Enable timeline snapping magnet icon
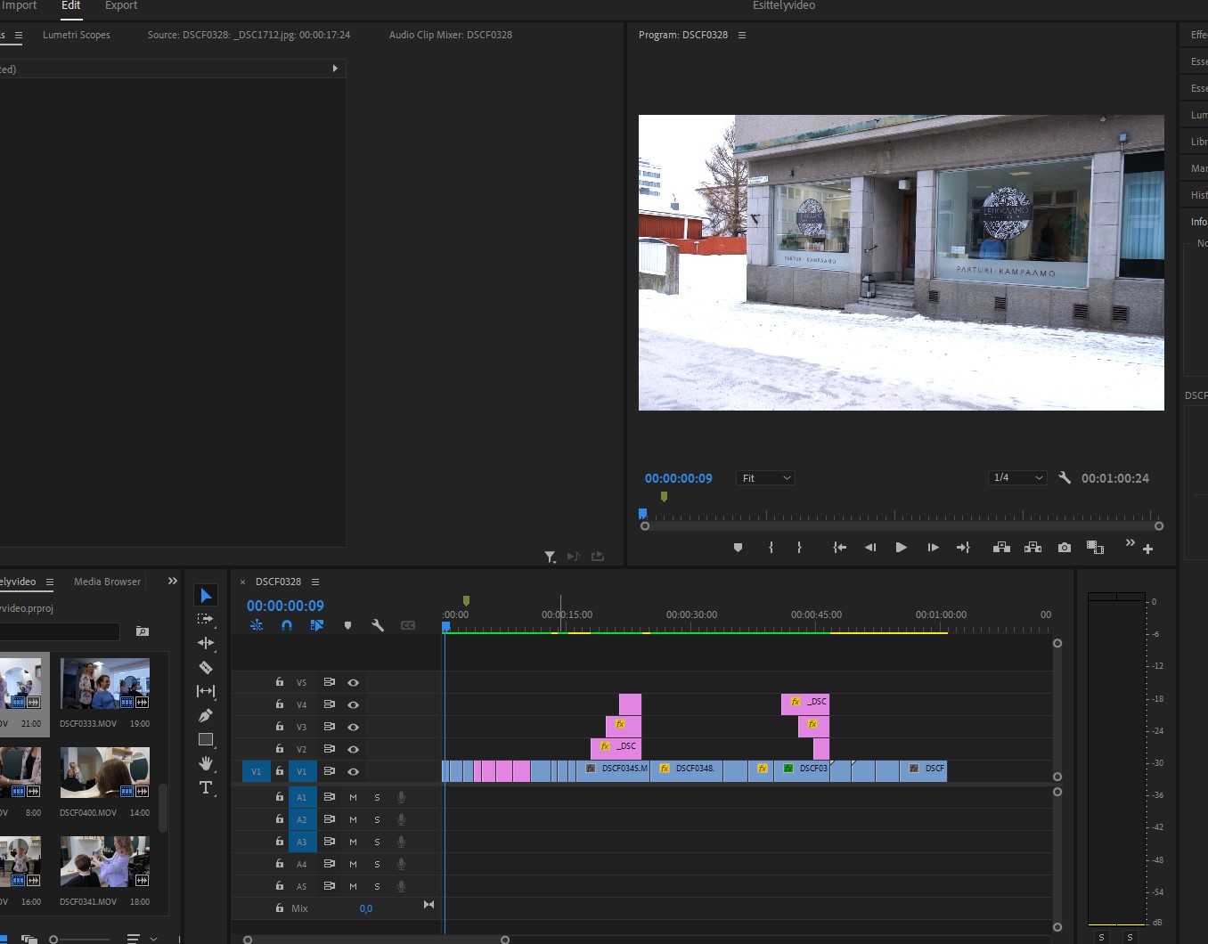The height and width of the screenshot is (944, 1208). pyautogui.click(x=287, y=625)
